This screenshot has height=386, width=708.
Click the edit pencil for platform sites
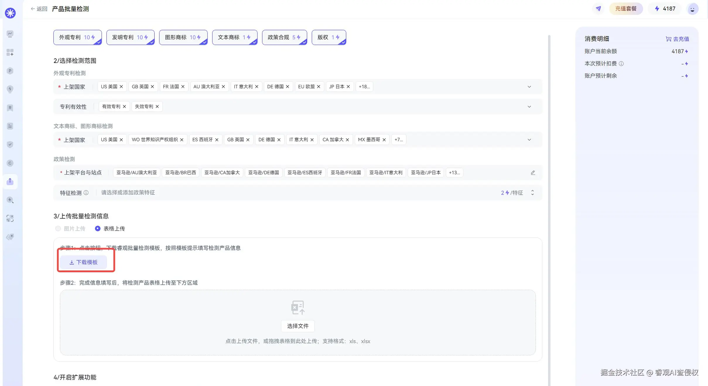(533, 173)
